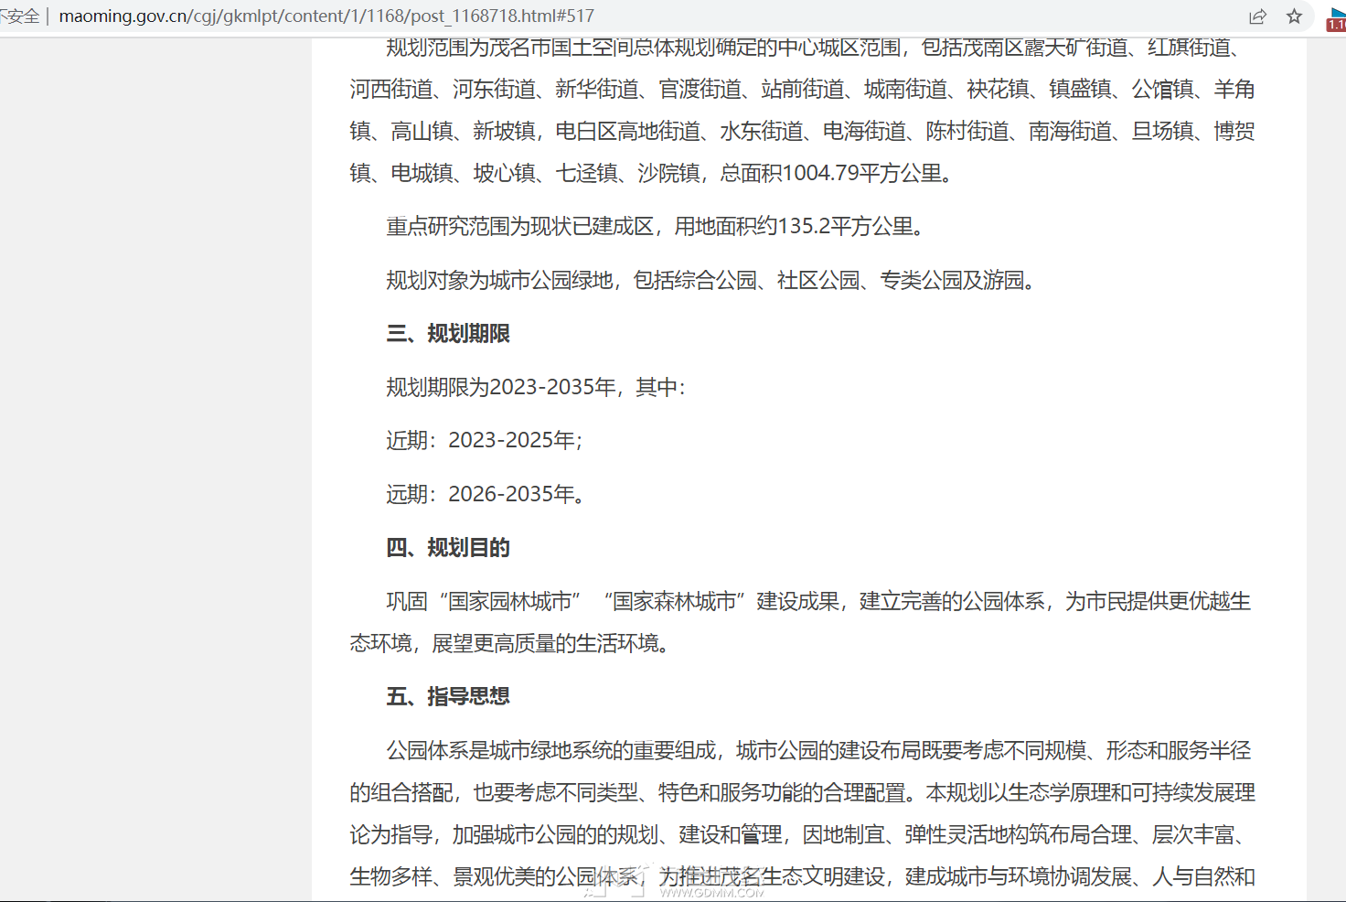This screenshot has width=1346, height=902.
Task: Click the heading 四、规划目的
Action: [x=448, y=548]
